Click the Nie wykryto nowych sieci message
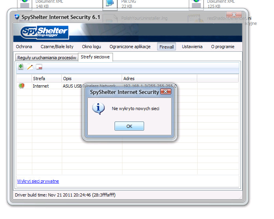 pyautogui.click(x=135, y=109)
